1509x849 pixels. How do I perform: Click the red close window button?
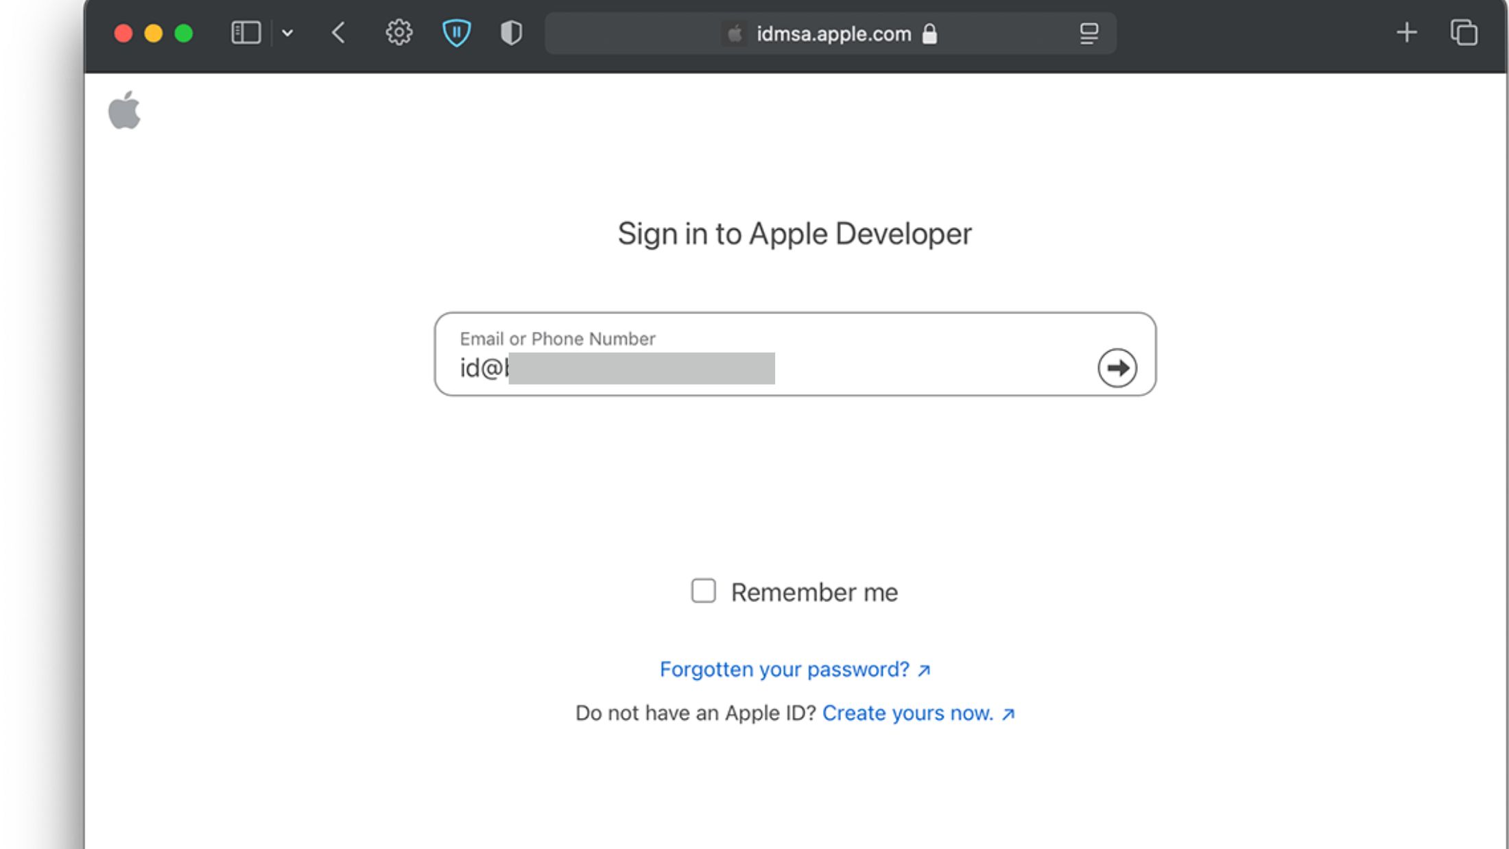(123, 34)
